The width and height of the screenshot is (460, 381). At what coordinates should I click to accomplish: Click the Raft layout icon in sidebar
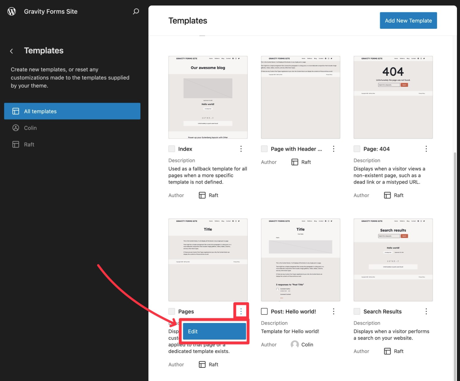click(16, 144)
